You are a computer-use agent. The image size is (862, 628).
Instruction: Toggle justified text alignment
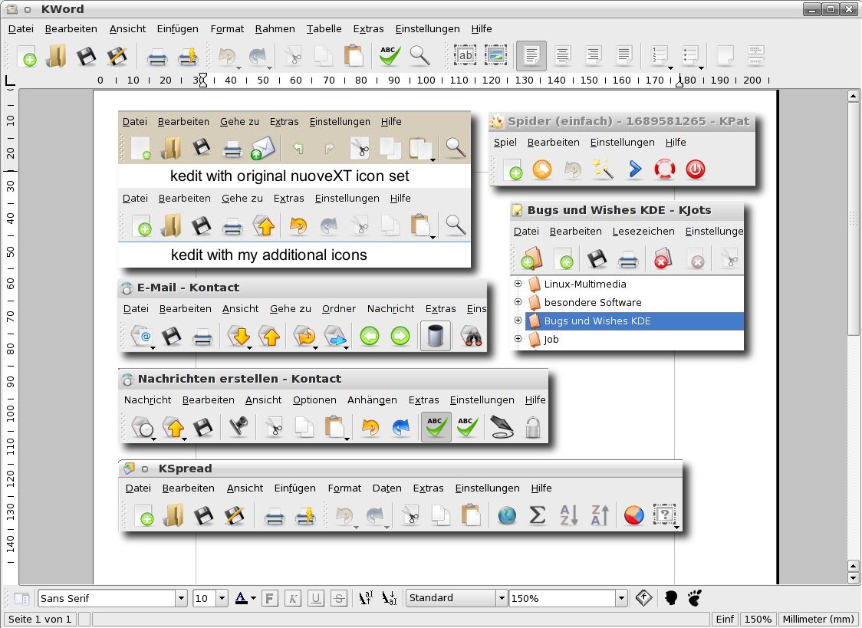[624, 55]
